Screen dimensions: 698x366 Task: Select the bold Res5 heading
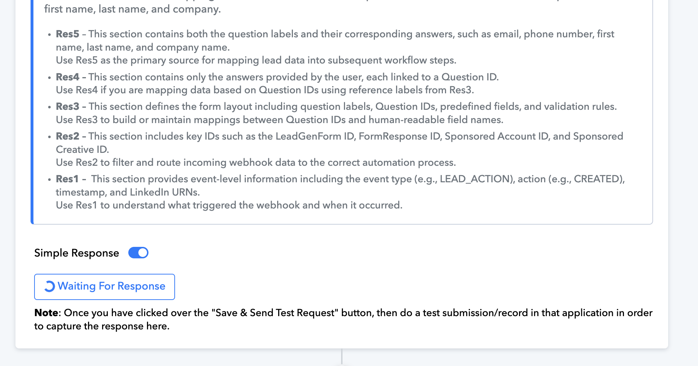(67, 34)
